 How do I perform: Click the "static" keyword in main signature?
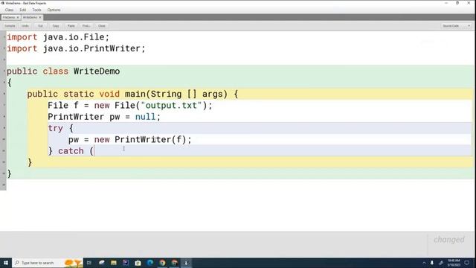pos(78,94)
